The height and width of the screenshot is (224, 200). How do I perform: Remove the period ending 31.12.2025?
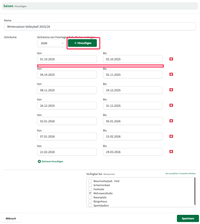coord(171,105)
